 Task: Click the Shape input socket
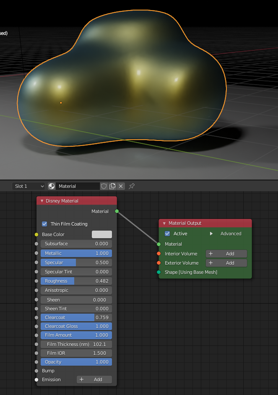(x=159, y=272)
